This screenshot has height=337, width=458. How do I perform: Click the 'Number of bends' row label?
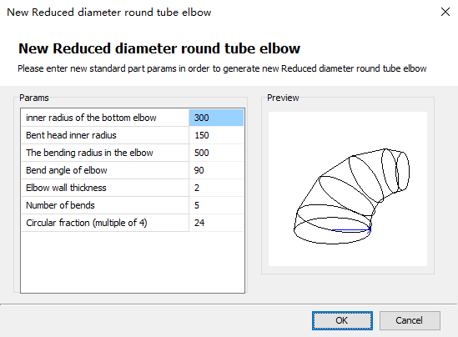pos(60,205)
